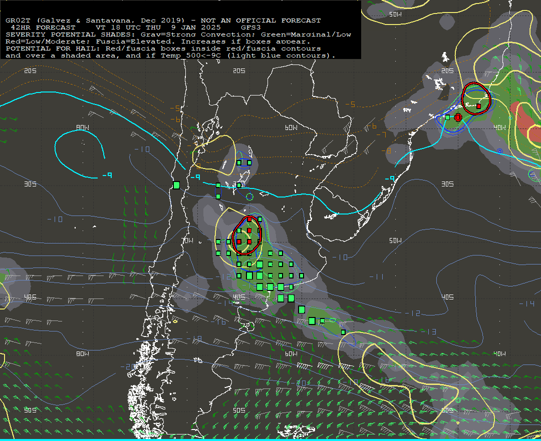Select the blue '-13' temperature contour label
Viewport: 541px width, 441px height.
pyautogui.click(x=428, y=331)
